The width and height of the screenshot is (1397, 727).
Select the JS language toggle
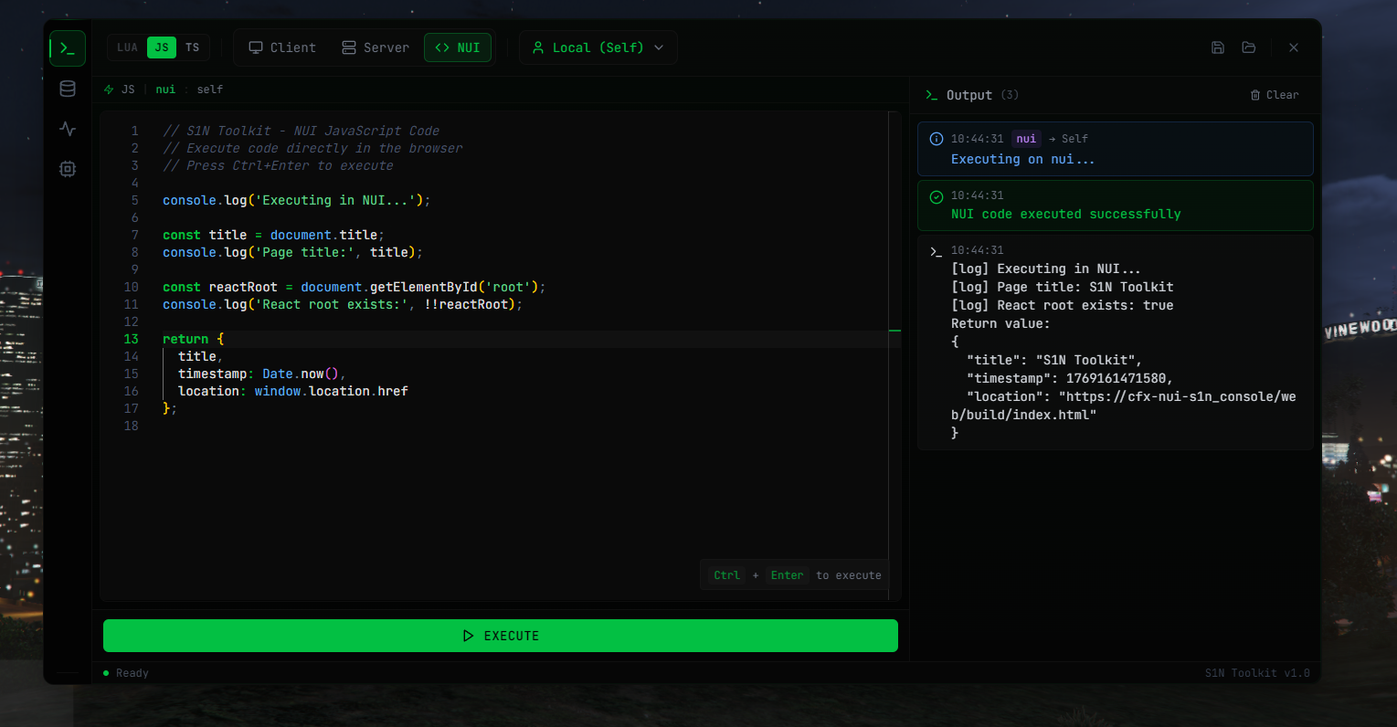coord(162,47)
